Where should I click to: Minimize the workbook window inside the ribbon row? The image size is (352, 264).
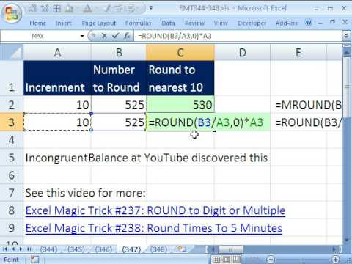pyautogui.click(x=320, y=23)
